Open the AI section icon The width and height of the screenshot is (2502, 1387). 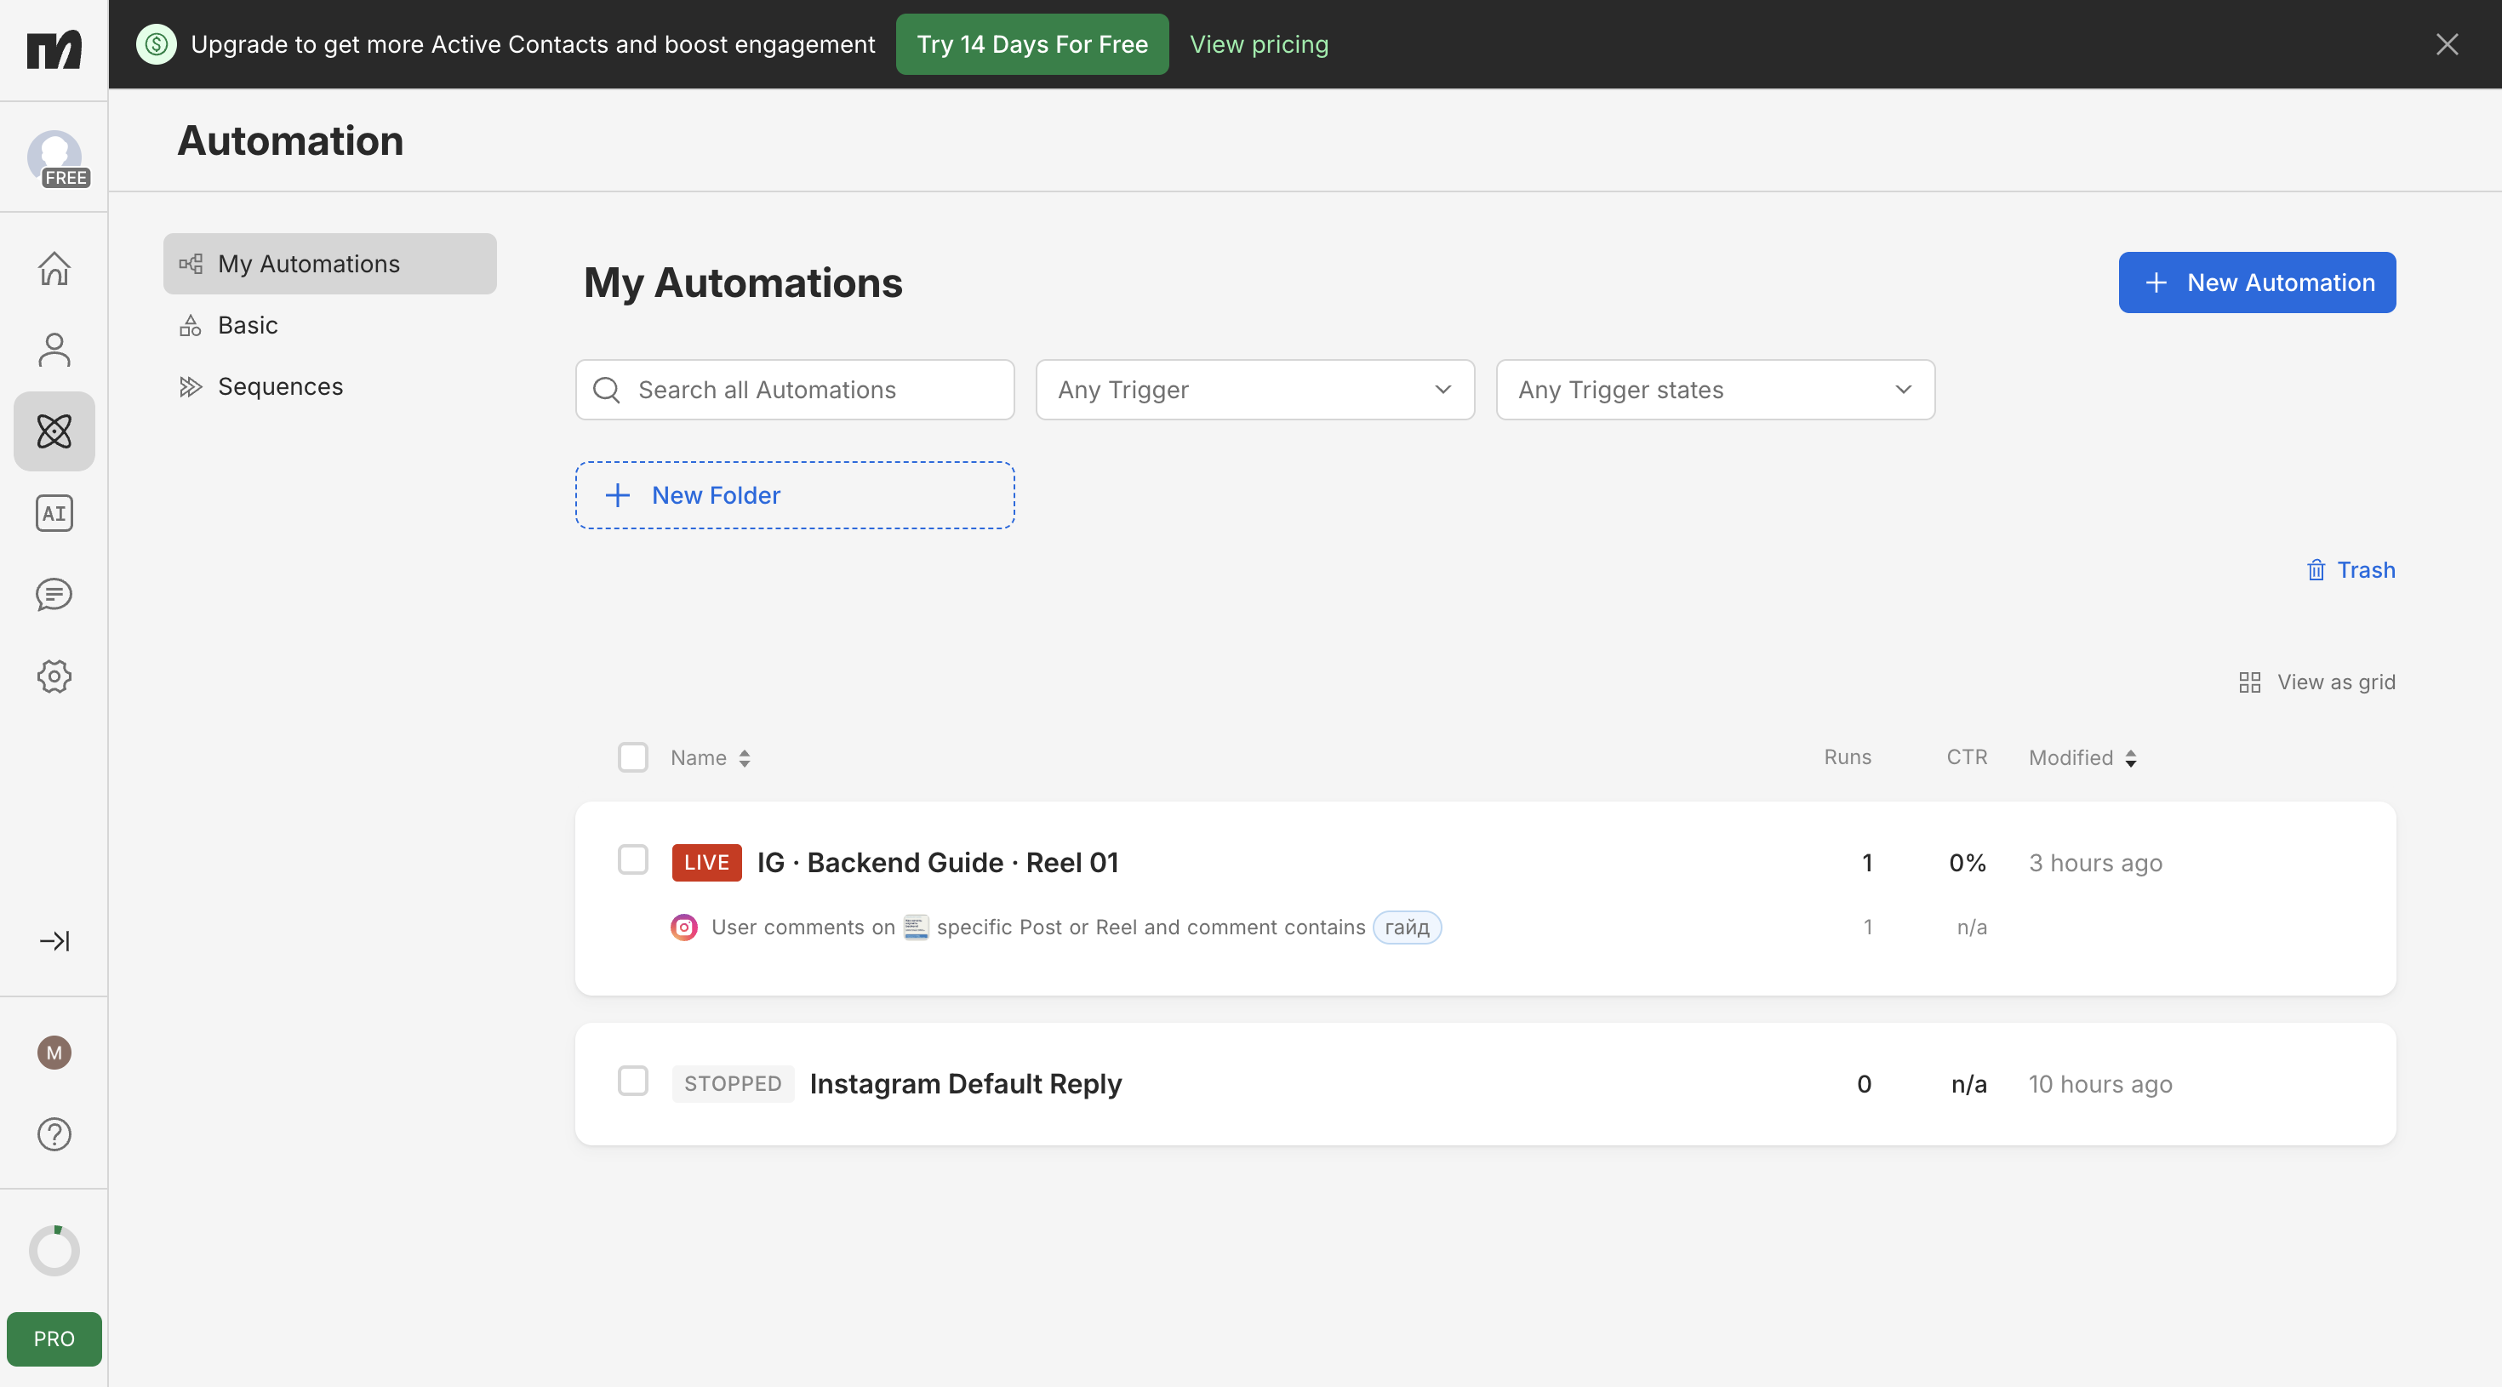click(54, 513)
